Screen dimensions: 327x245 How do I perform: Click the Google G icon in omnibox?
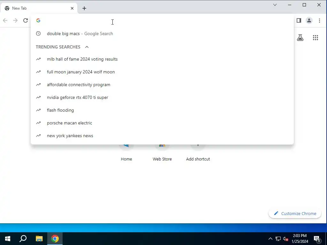(x=38, y=20)
